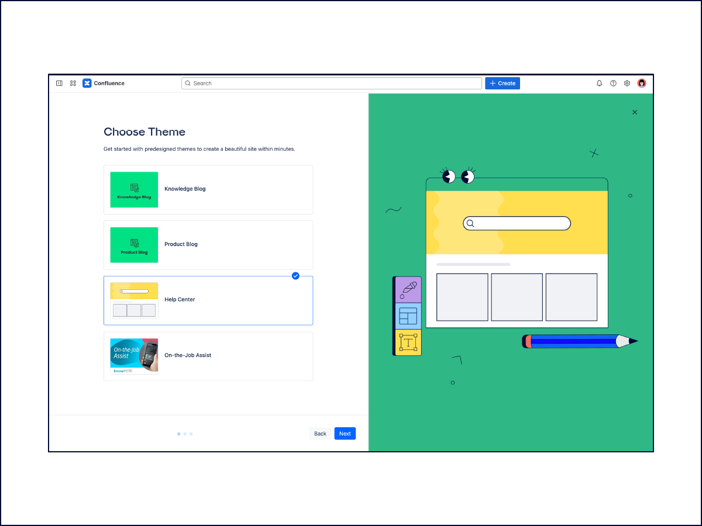Click the Confluence logo
The image size is (702, 526).
click(88, 83)
